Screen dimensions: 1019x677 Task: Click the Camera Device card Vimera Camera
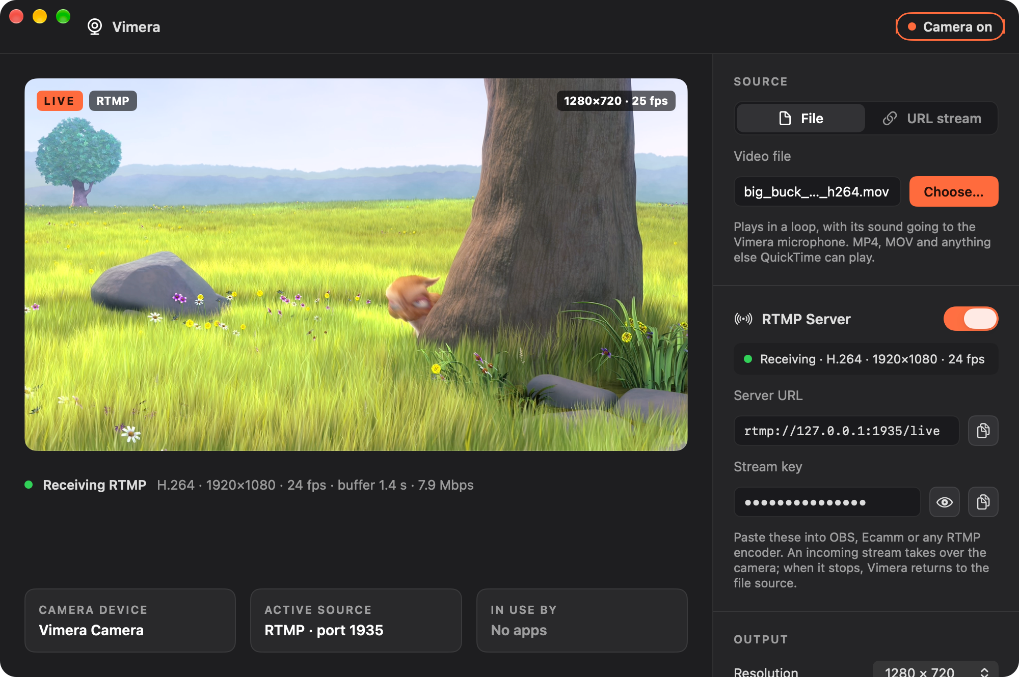130,620
